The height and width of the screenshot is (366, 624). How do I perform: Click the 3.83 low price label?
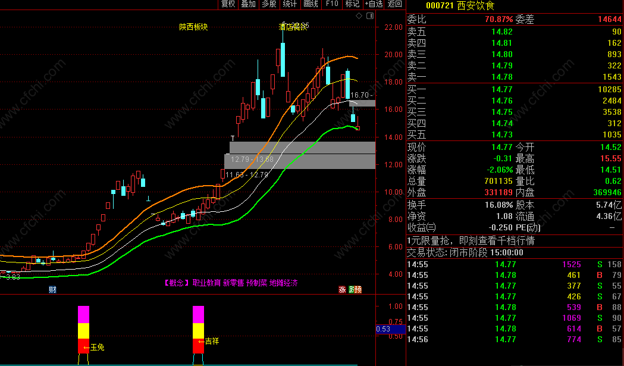tap(12, 277)
